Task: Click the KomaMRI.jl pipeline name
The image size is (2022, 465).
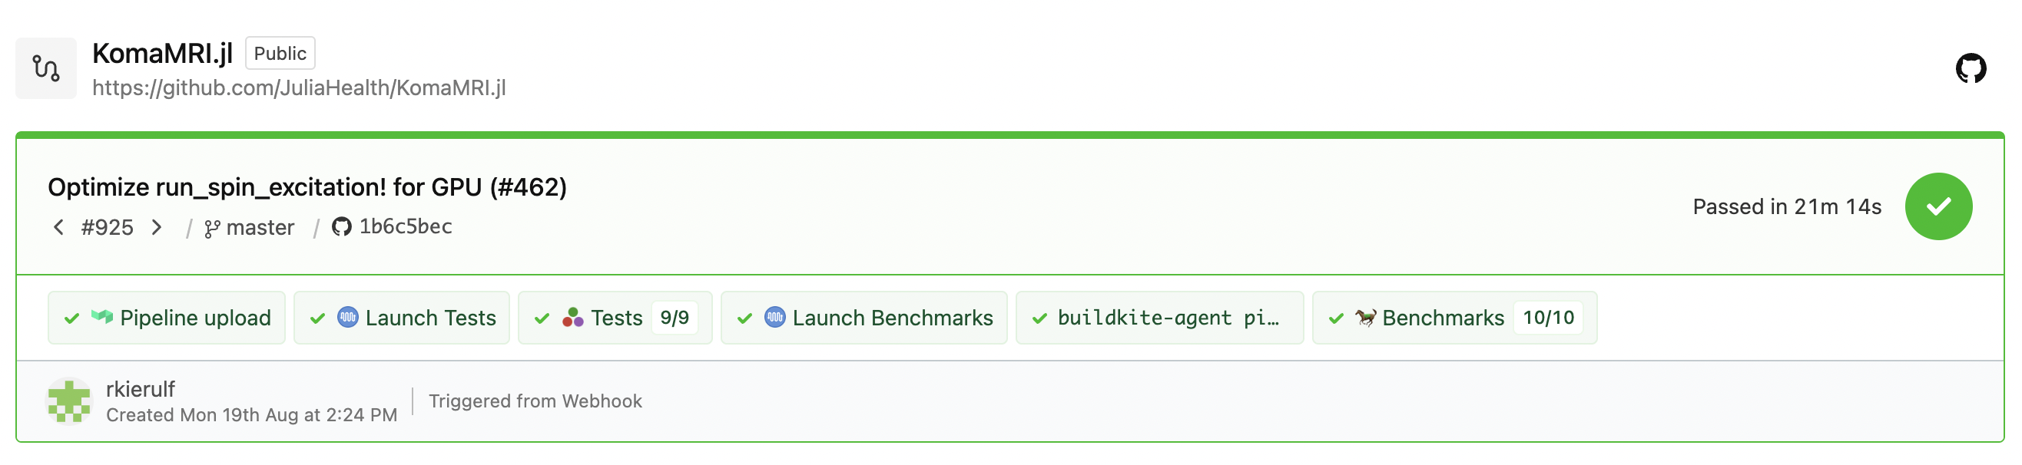Action: click(x=163, y=53)
